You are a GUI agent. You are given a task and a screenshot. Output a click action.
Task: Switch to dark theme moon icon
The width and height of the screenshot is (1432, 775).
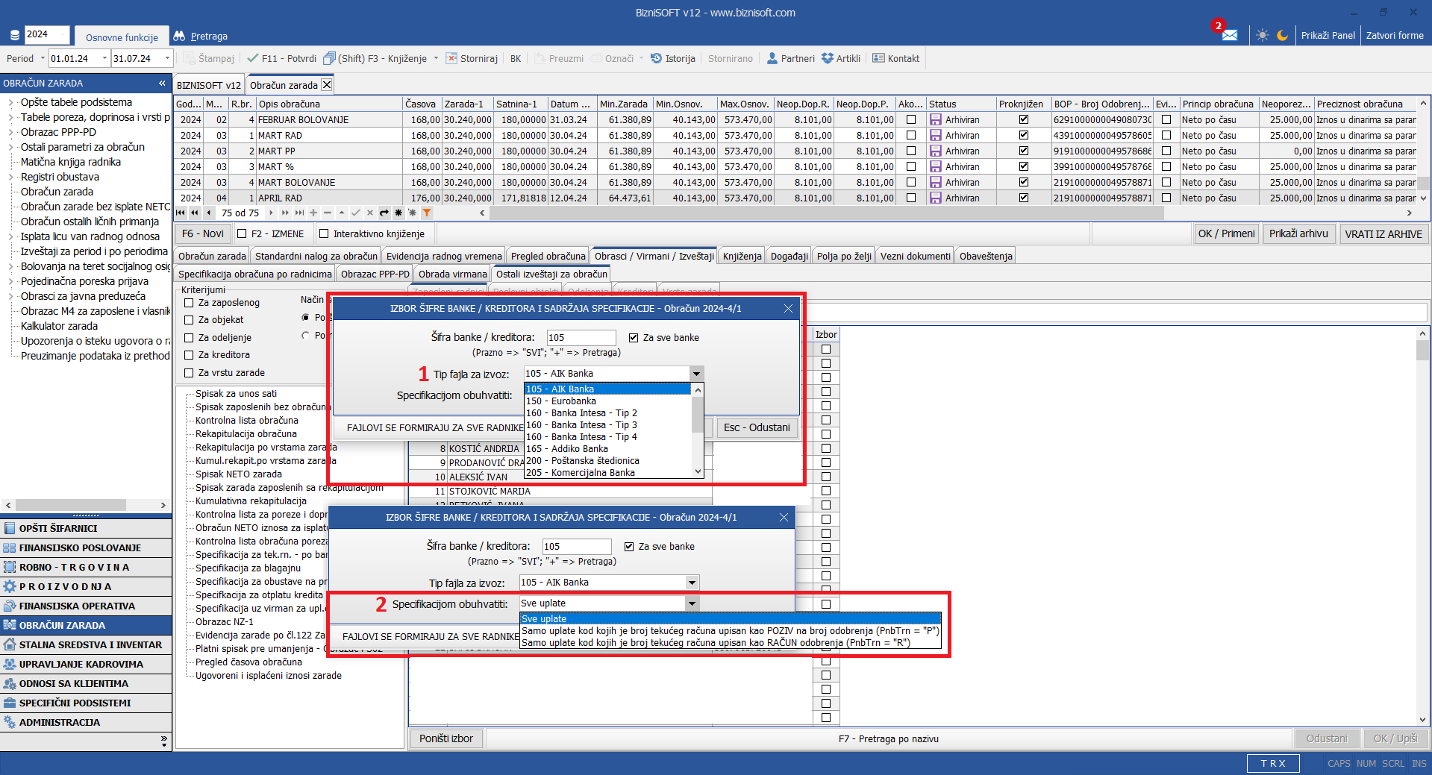tap(1282, 35)
